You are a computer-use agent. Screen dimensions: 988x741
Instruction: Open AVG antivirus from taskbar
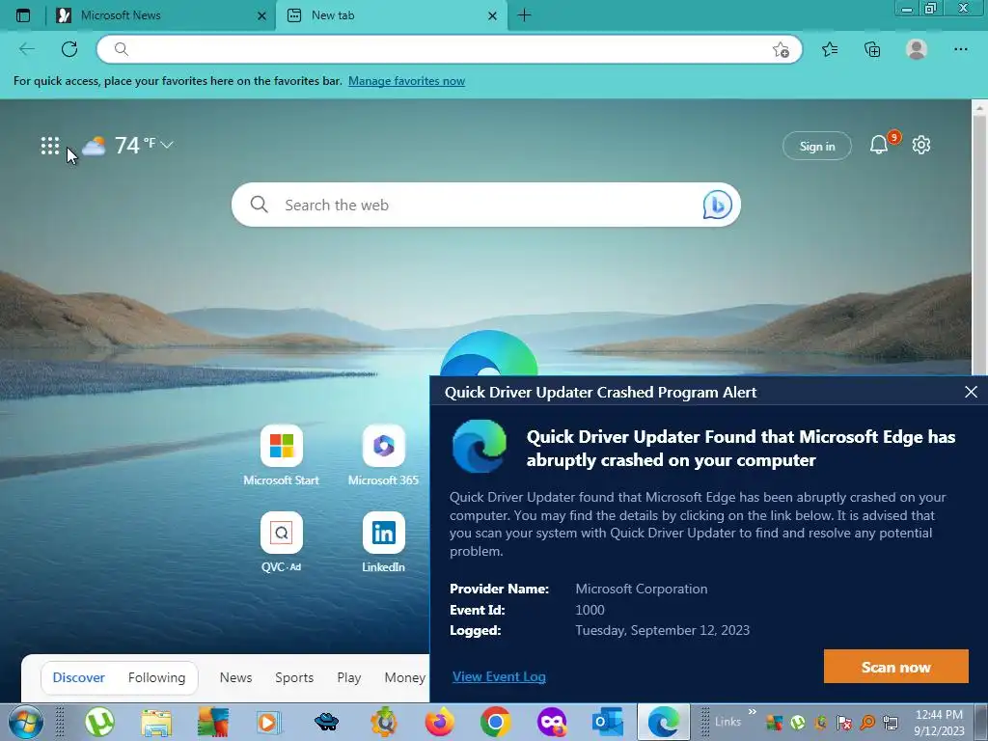click(x=212, y=723)
